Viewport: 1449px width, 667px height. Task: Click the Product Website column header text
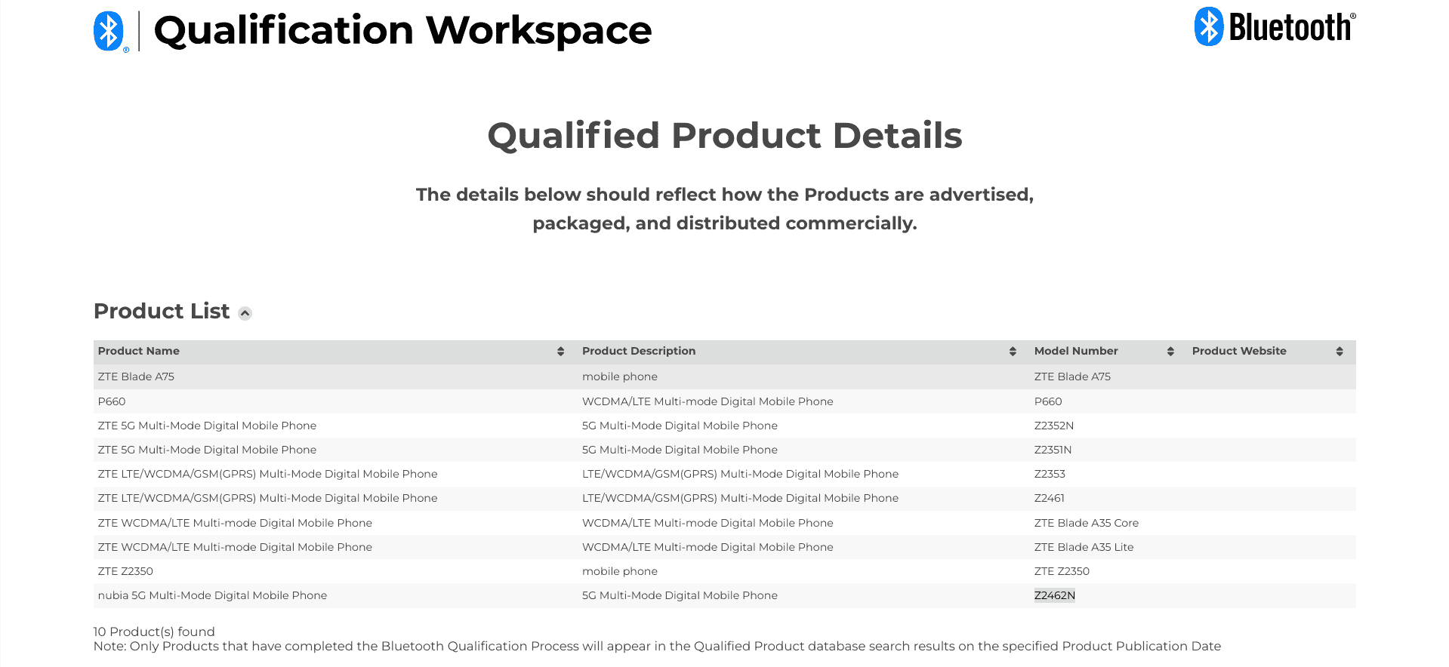(1239, 351)
